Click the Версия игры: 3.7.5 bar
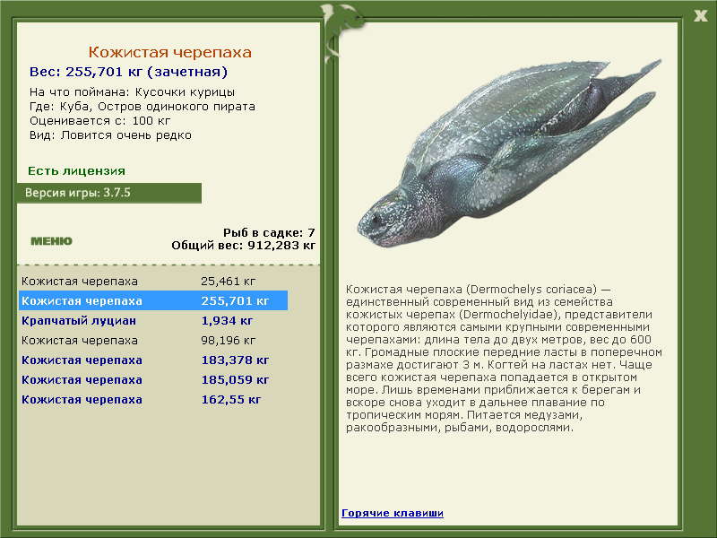This screenshot has width=717, height=538. [108, 193]
